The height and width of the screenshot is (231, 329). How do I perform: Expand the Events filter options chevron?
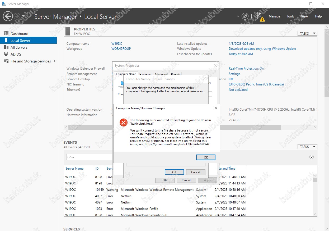pos(312,157)
